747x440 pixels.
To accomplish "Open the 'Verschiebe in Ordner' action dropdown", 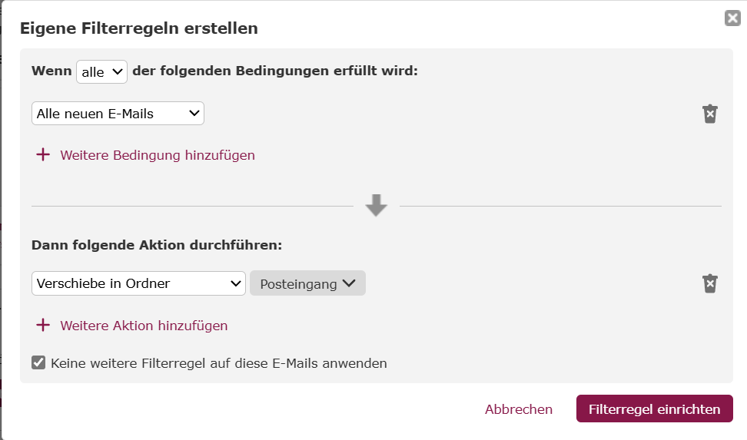I will coord(138,283).
